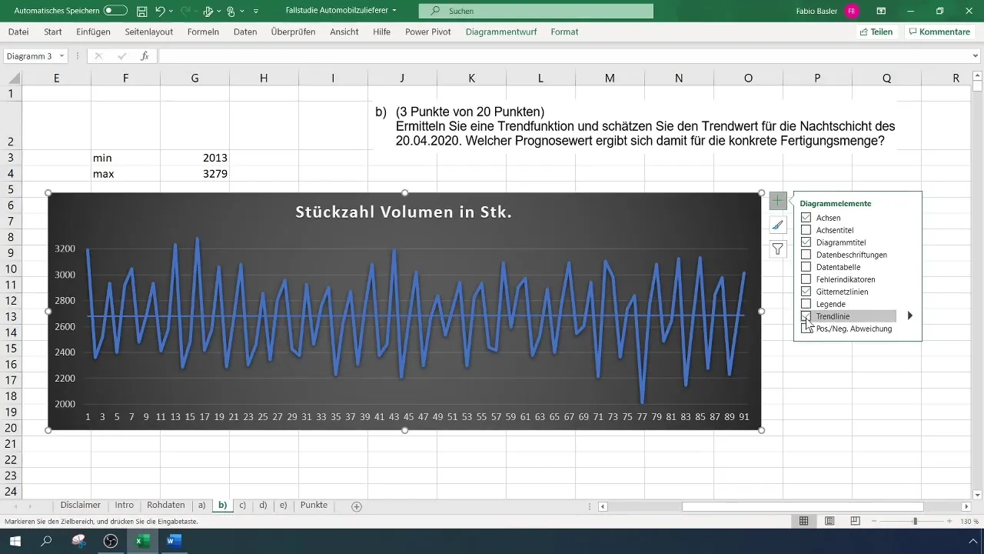Switch to Normal view in status bar

coord(803,521)
